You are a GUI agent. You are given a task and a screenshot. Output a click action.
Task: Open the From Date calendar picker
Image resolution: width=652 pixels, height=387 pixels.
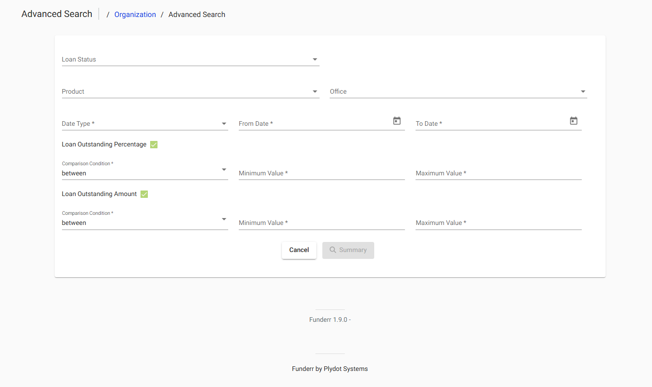click(x=397, y=121)
